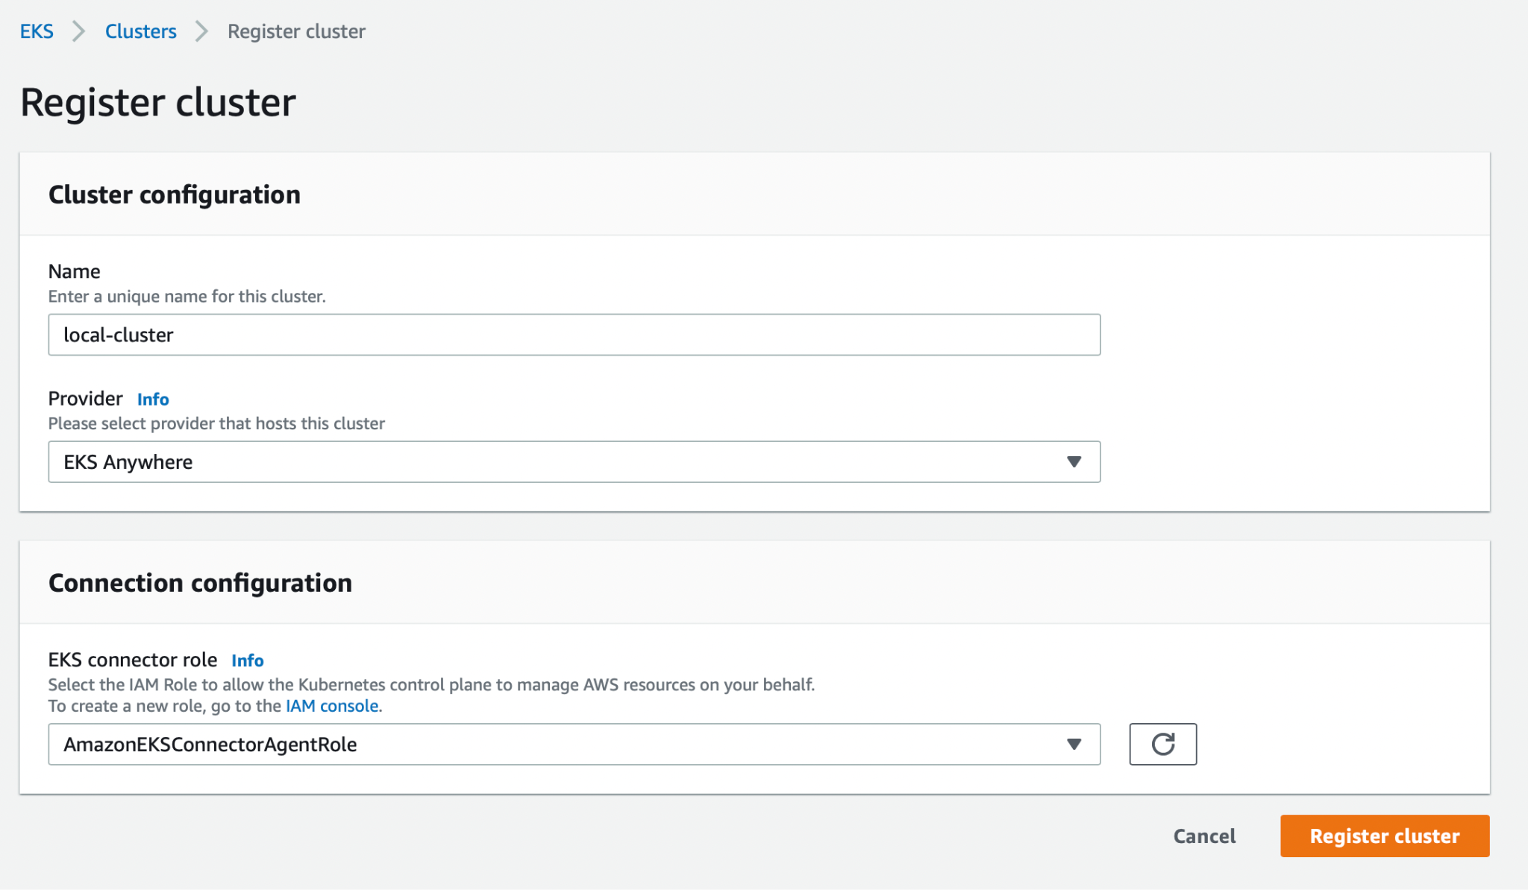
Task: Click chevron separator after Clusters breadcrumb
Action: pyautogui.click(x=201, y=31)
